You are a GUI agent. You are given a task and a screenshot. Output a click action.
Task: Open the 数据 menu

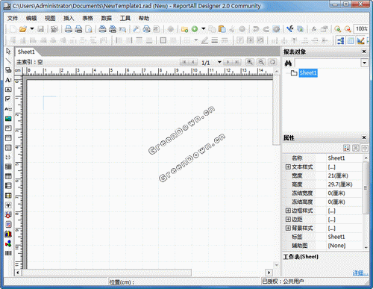(x=107, y=18)
